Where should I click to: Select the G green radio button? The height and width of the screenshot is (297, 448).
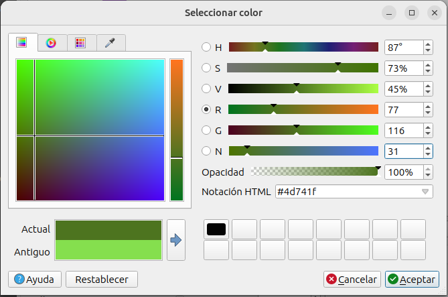coord(207,131)
